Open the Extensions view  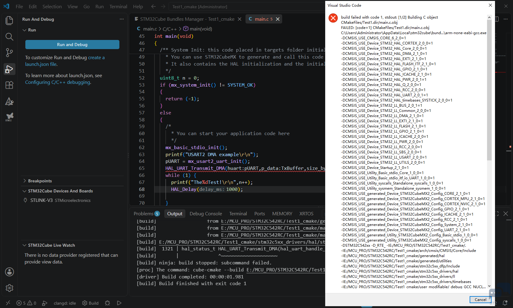click(9, 85)
